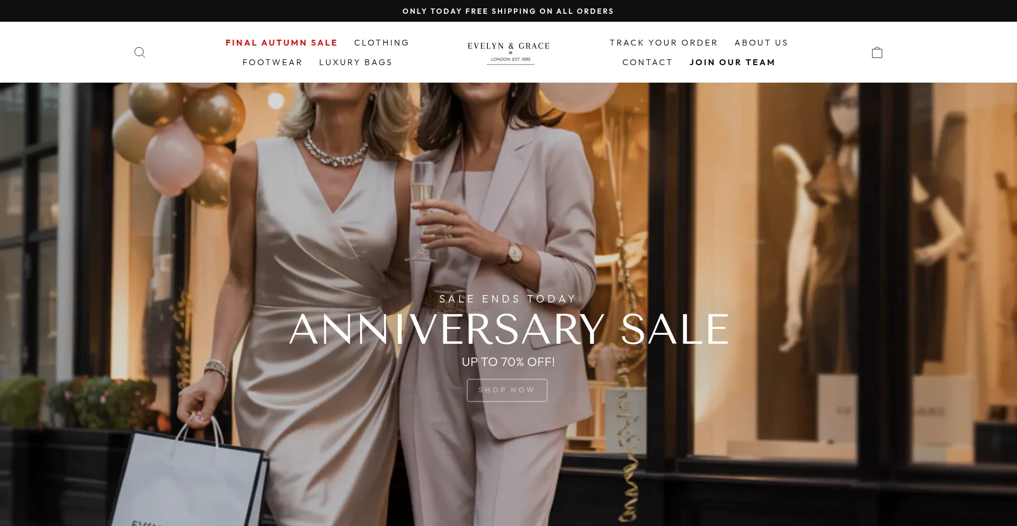The image size is (1017, 526).
Task: Click the champagne glass in hero image
Action: pyautogui.click(x=423, y=212)
